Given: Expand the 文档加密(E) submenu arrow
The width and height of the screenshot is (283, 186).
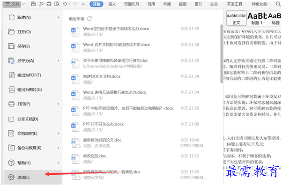Looking at the screenshot, I should (x=58, y=134).
